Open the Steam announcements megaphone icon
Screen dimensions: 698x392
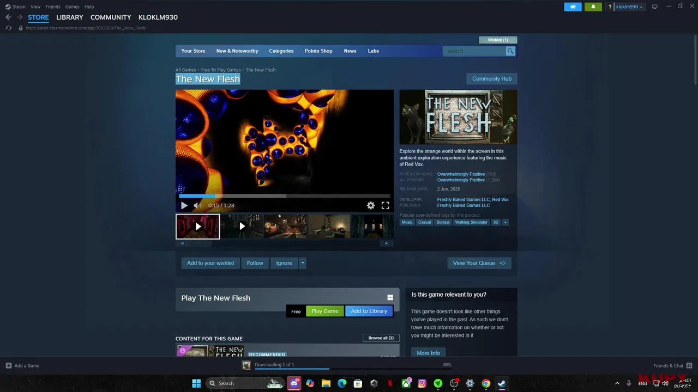(573, 7)
